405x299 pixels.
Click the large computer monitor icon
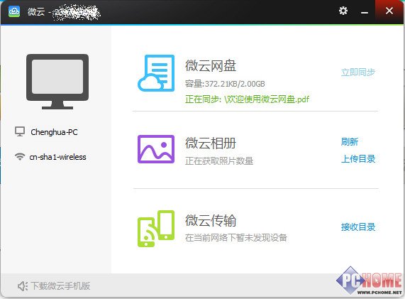57,82
